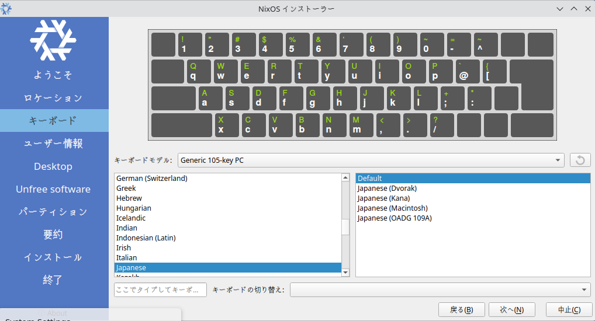This screenshot has width=595, height=321.
Task: Click the layout list scroll down arrow
Action: click(345, 272)
